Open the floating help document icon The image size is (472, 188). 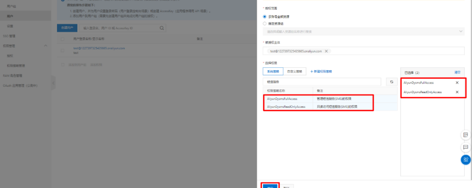(x=466, y=135)
